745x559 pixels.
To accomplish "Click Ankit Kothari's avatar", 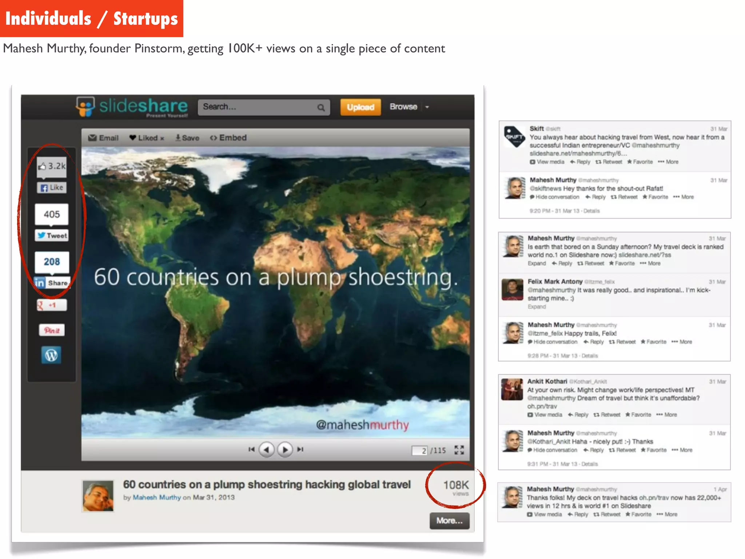I will (x=512, y=389).
